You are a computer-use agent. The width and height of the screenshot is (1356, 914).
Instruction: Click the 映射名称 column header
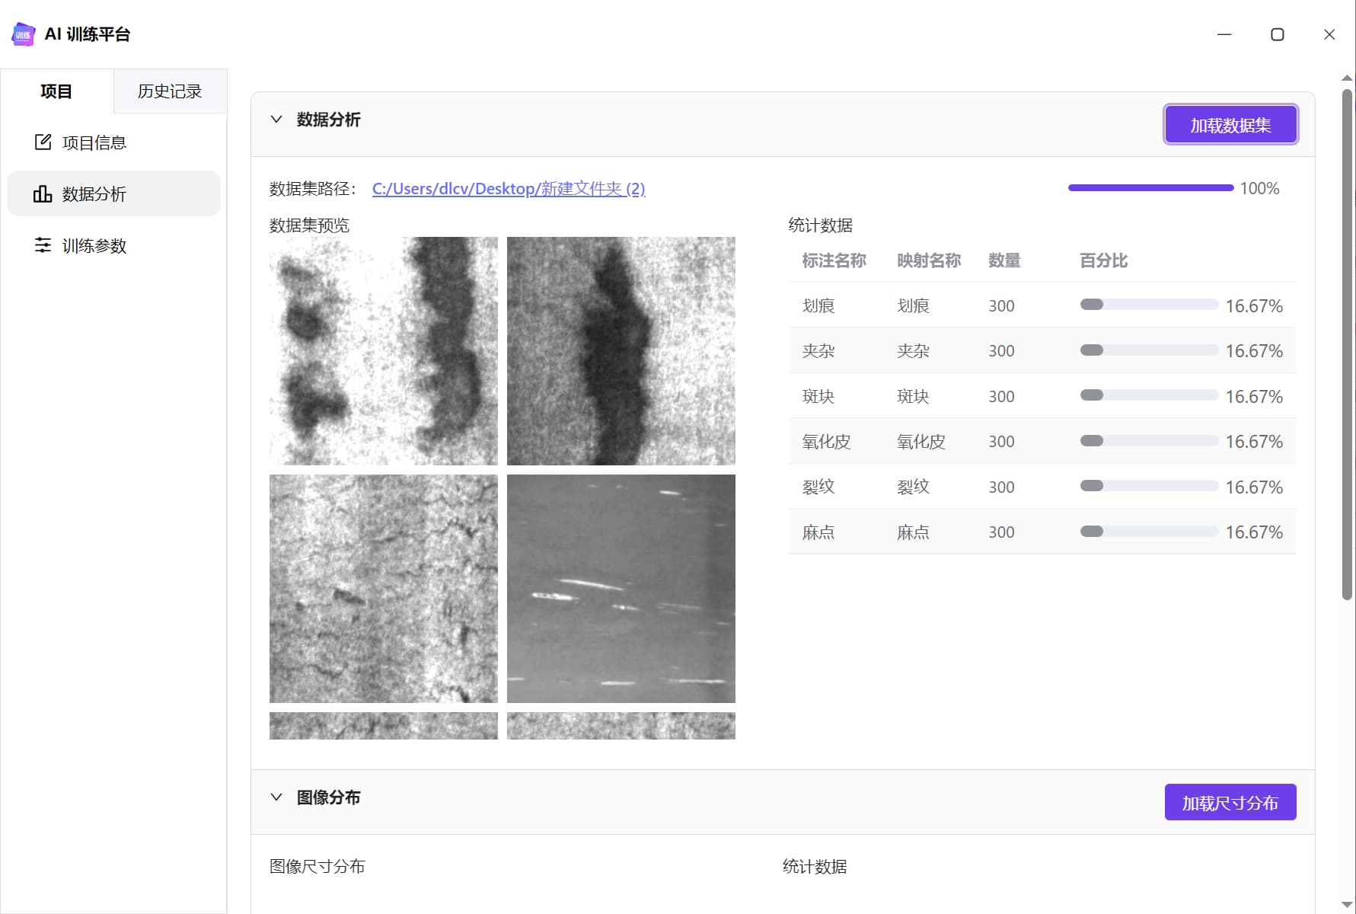[x=929, y=260]
